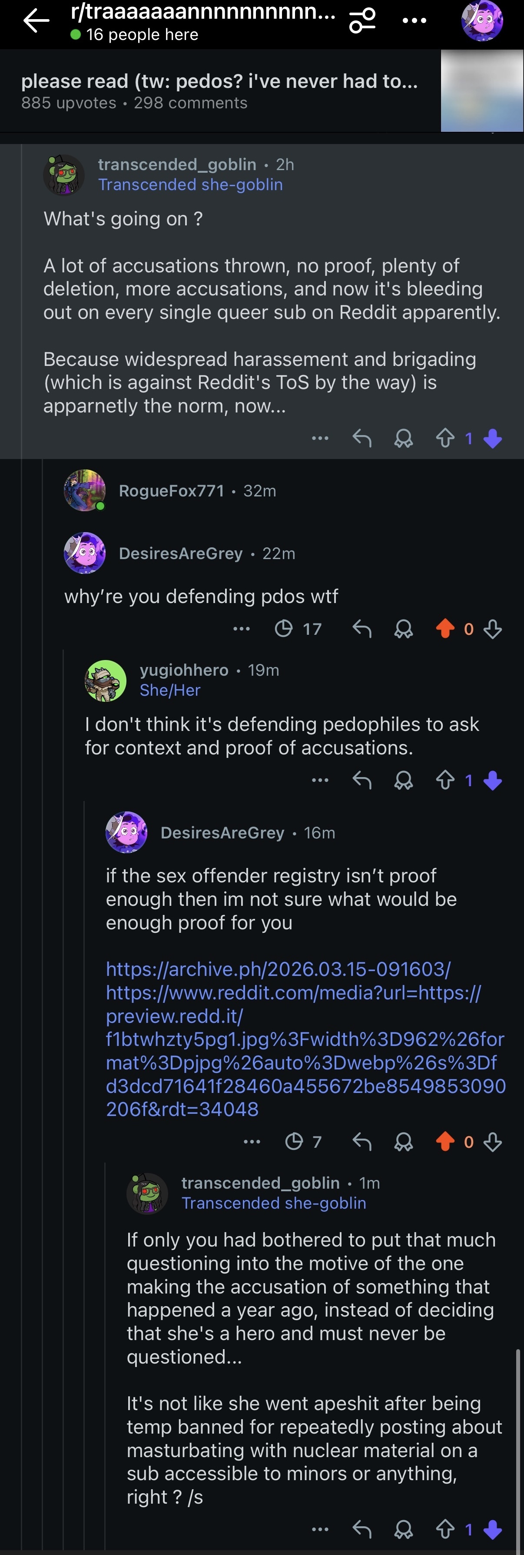The width and height of the screenshot is (524, 1555).
Task: Give award to transcended_goblin's 2h comment
Action: 403,438
